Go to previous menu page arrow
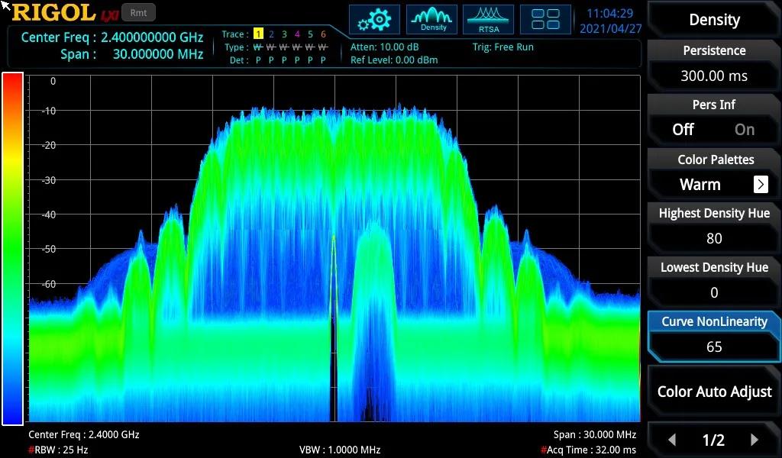The height and width of the screenshot is (458, 782). [672, 440]
